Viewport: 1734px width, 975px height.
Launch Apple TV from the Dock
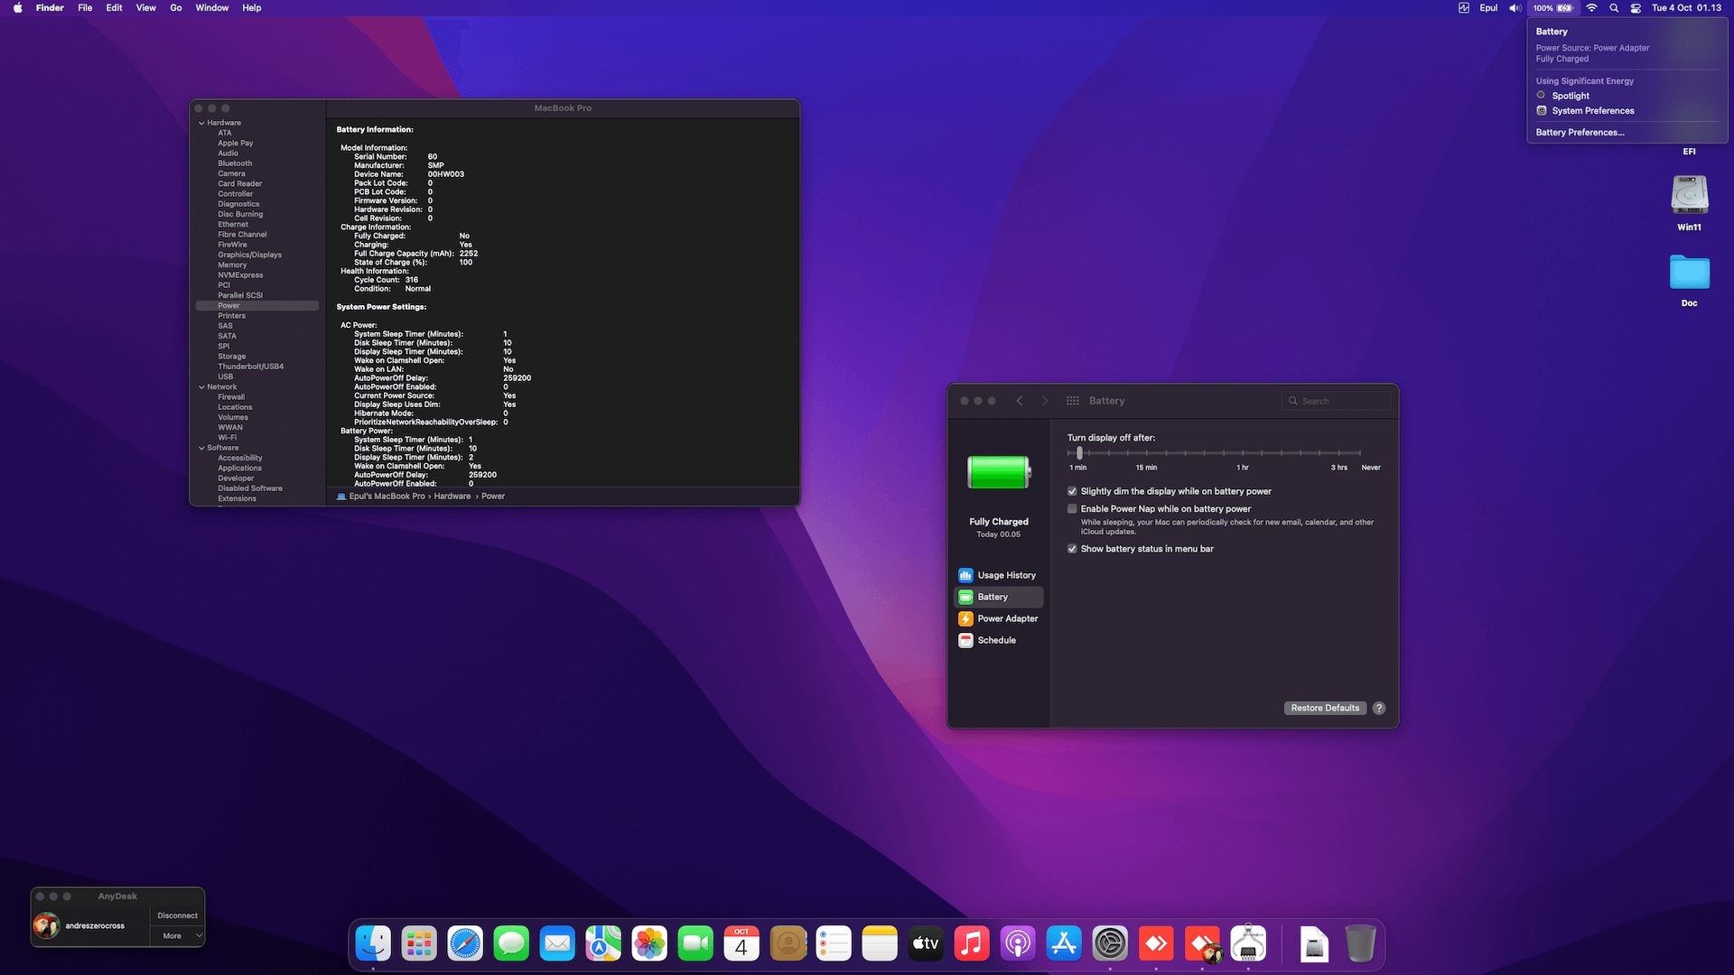click(926, 943)
